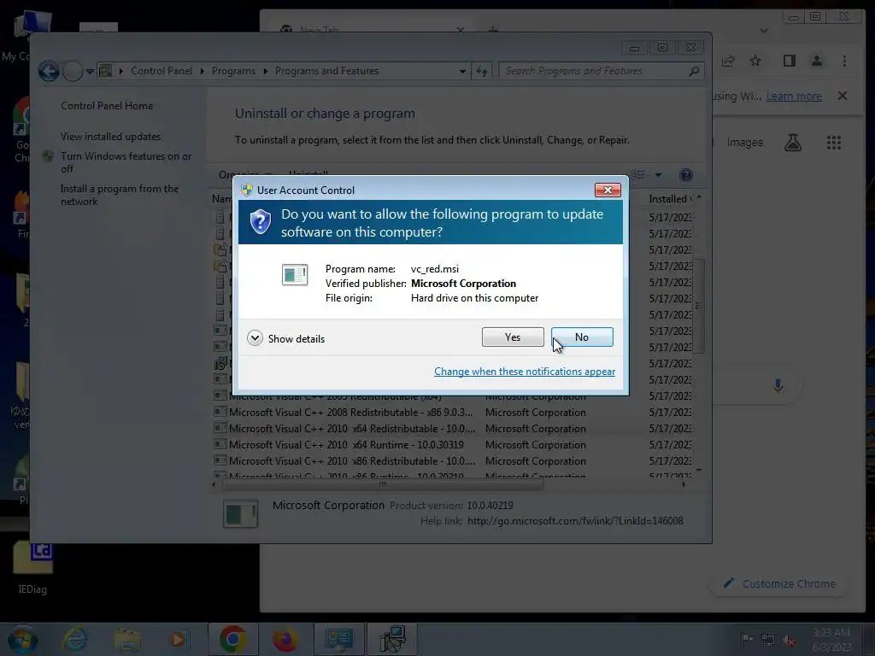Open Change when these notifications appear link
This screenshot has width=875, height=656.
click(525, 372)
